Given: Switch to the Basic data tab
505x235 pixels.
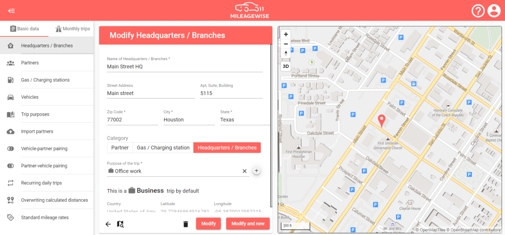Looking at the screenshot, I should pyautogui.click(x=24, y=29).
